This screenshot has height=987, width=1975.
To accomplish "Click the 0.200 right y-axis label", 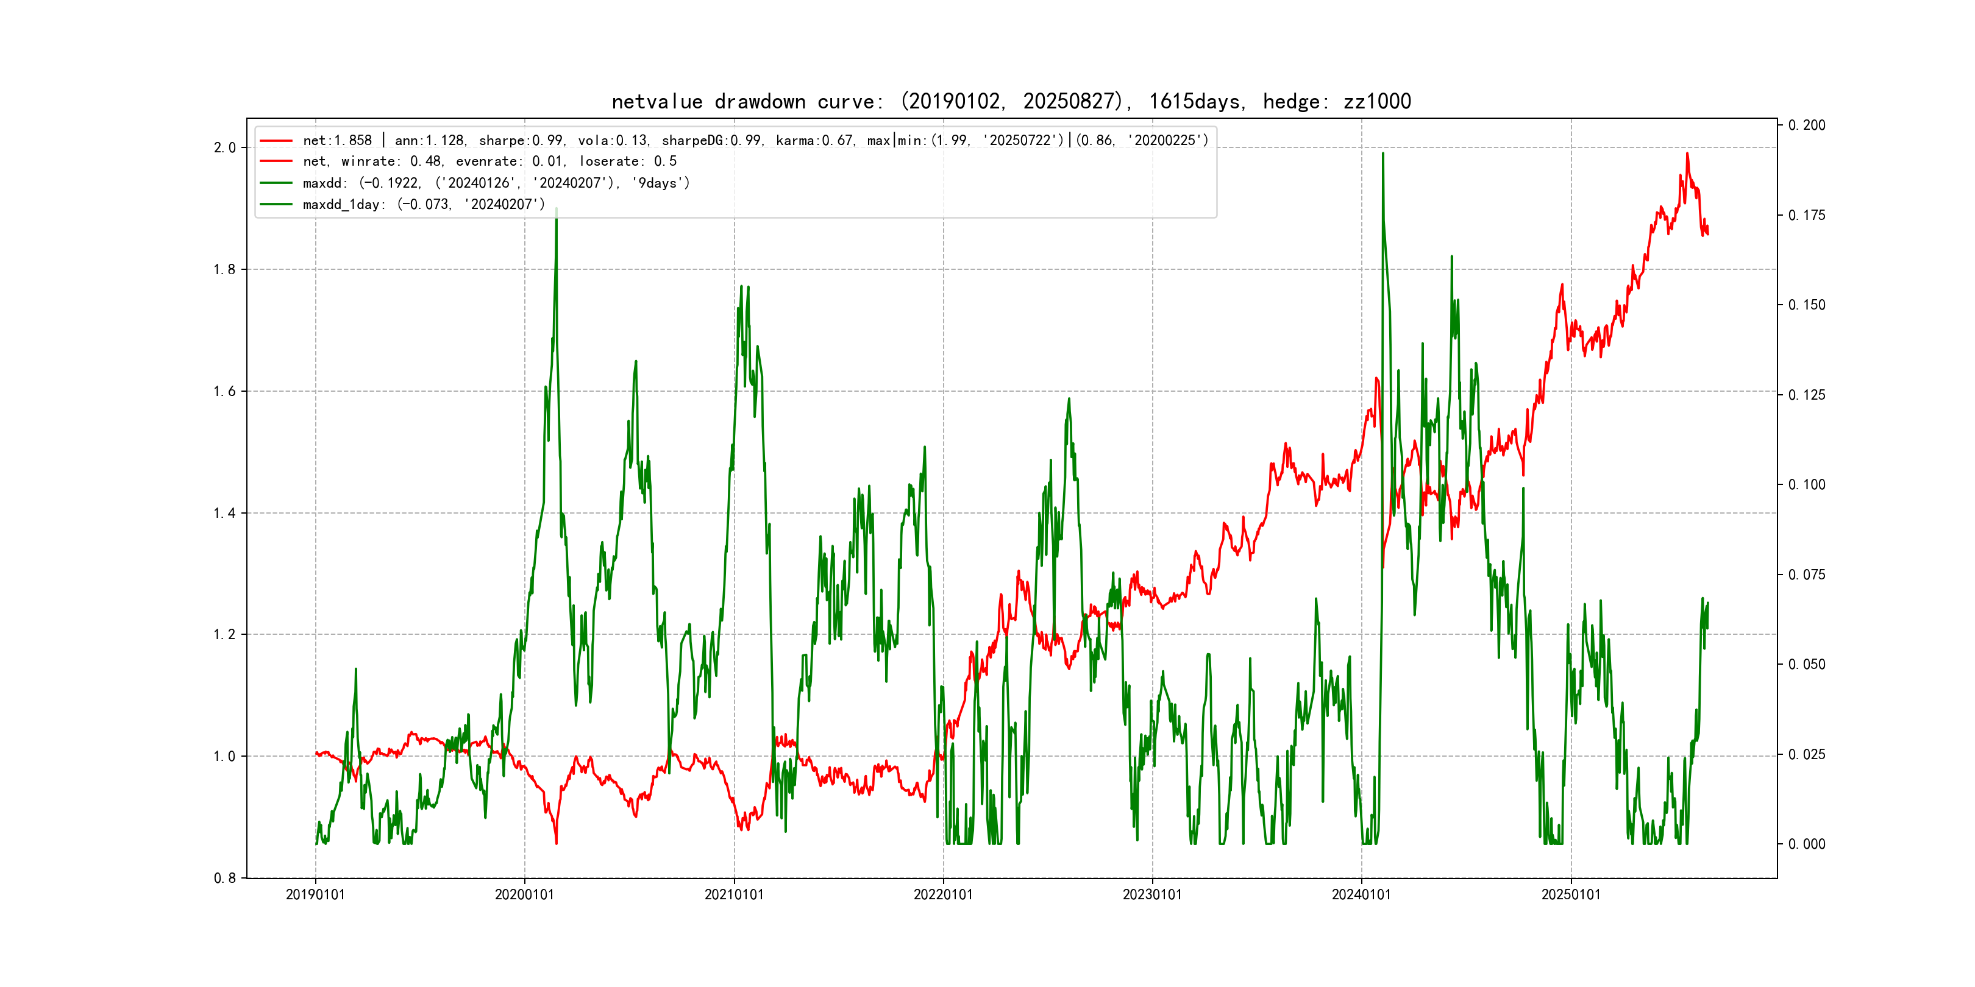I will pos(1806,126).
